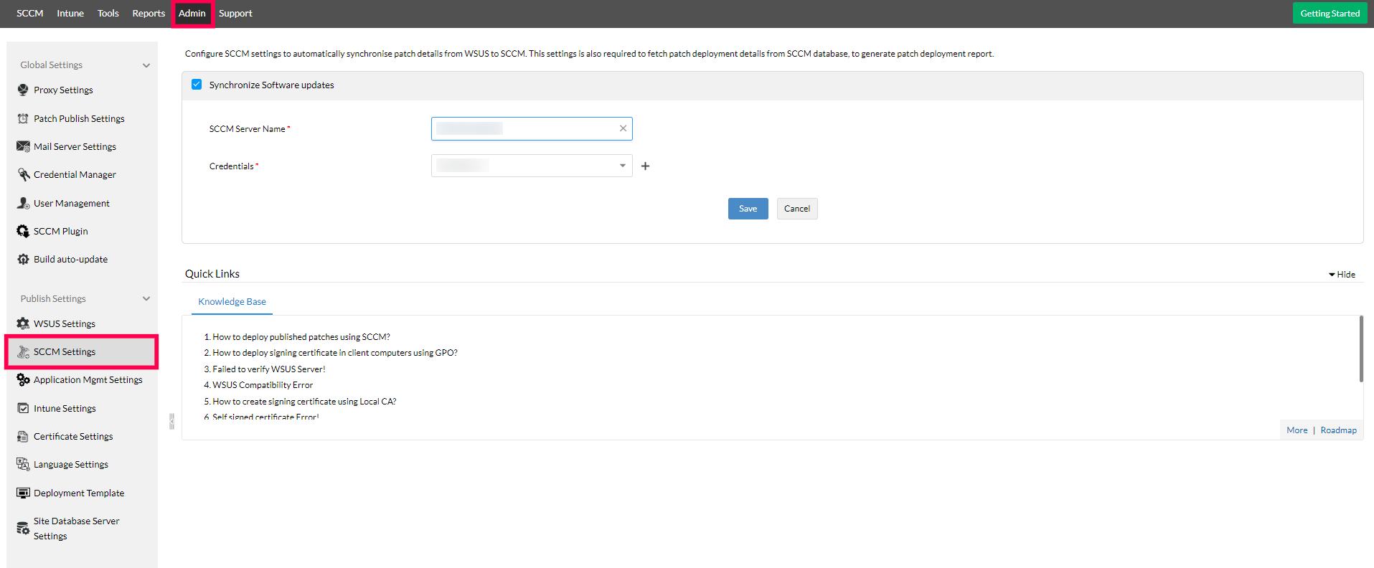Save the SCCM settings
The height and width of the screenshot is (568, 1374).
[748, 209]
